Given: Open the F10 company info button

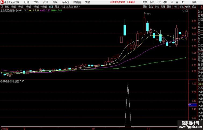Looking at the screenshot, I should click(175, 7).
